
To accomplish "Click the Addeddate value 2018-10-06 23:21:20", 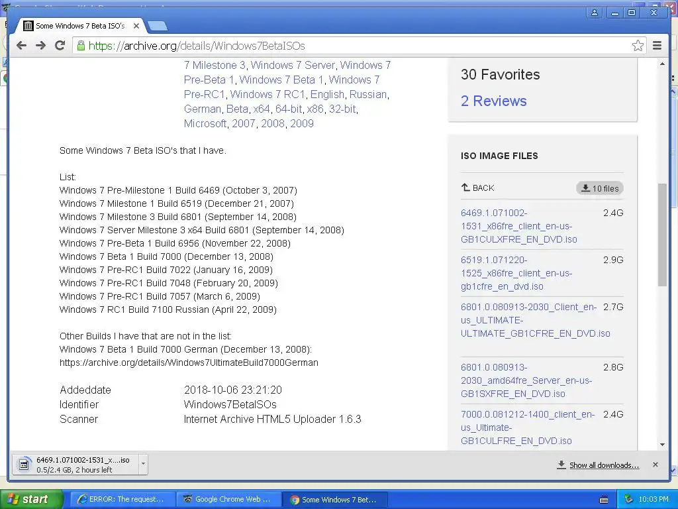I will pos(232,390).
